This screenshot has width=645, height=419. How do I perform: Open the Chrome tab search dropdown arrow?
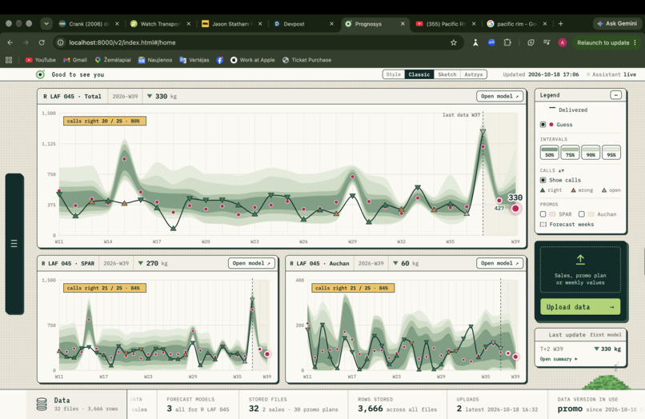pos(46,24)
